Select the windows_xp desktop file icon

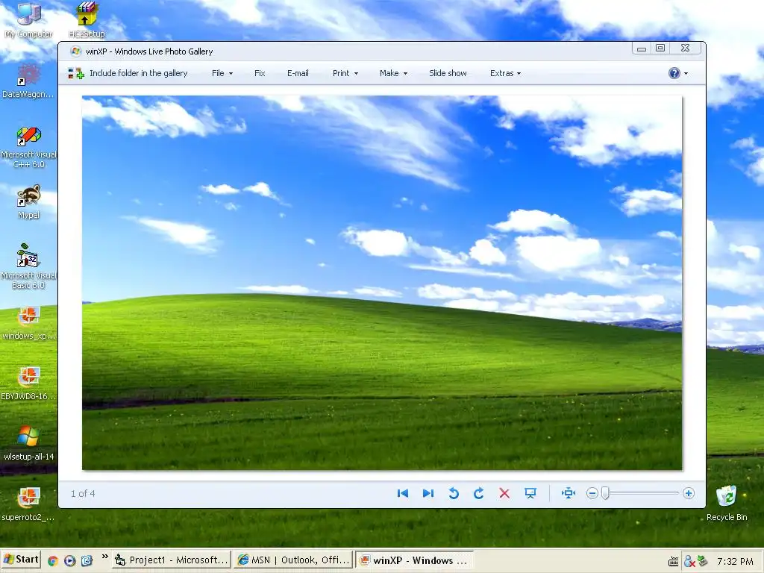coord(28,323)
